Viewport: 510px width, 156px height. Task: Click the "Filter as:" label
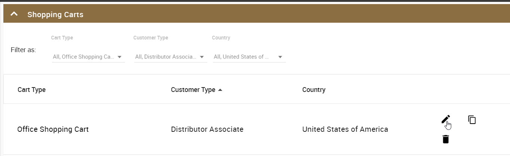[x=23, y=50]
